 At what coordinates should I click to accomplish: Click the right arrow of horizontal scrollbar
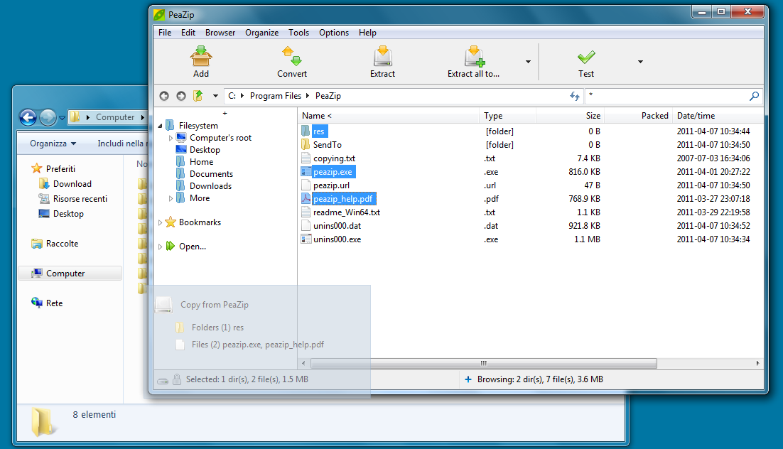tap(757, 363)
